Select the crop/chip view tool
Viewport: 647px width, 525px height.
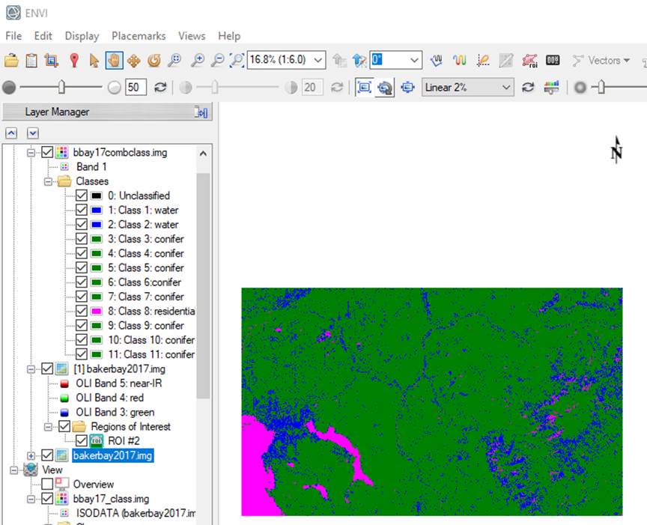[x=51, y=60]
